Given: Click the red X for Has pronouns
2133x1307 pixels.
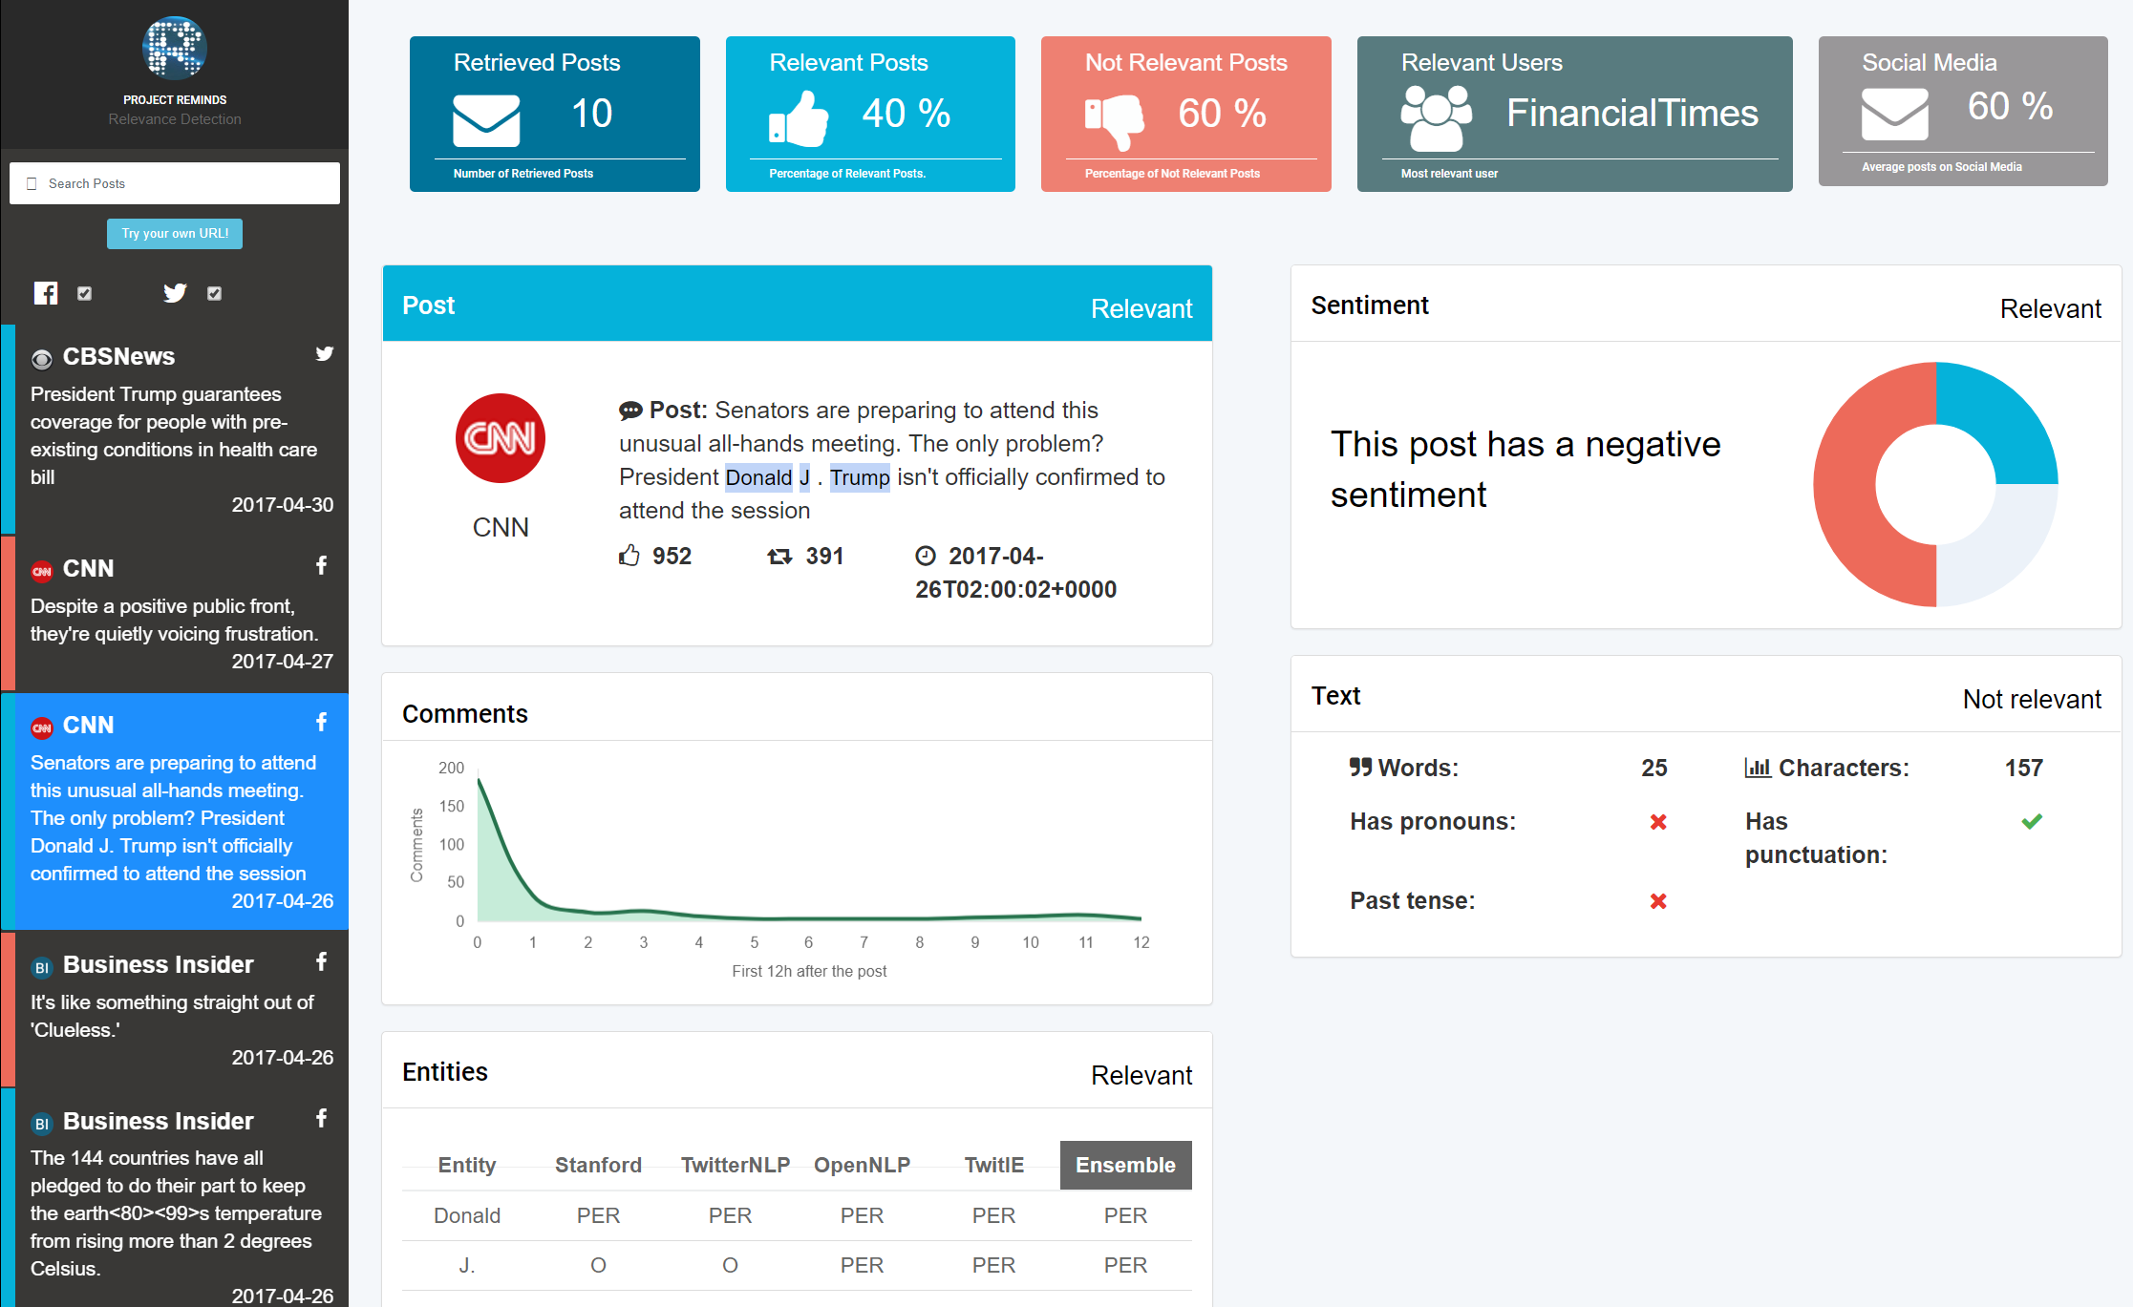Looking at the screenshot, I should [1658, 821].
